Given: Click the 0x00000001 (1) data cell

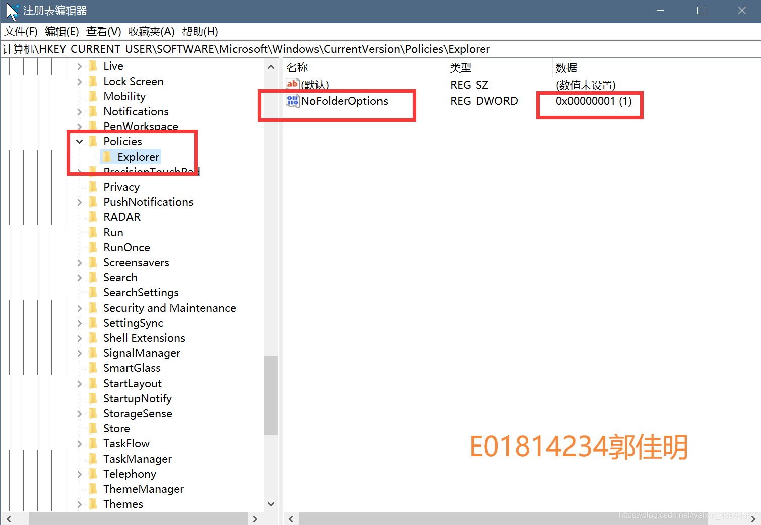Looking at the screenshot, I should pos(594,101).
